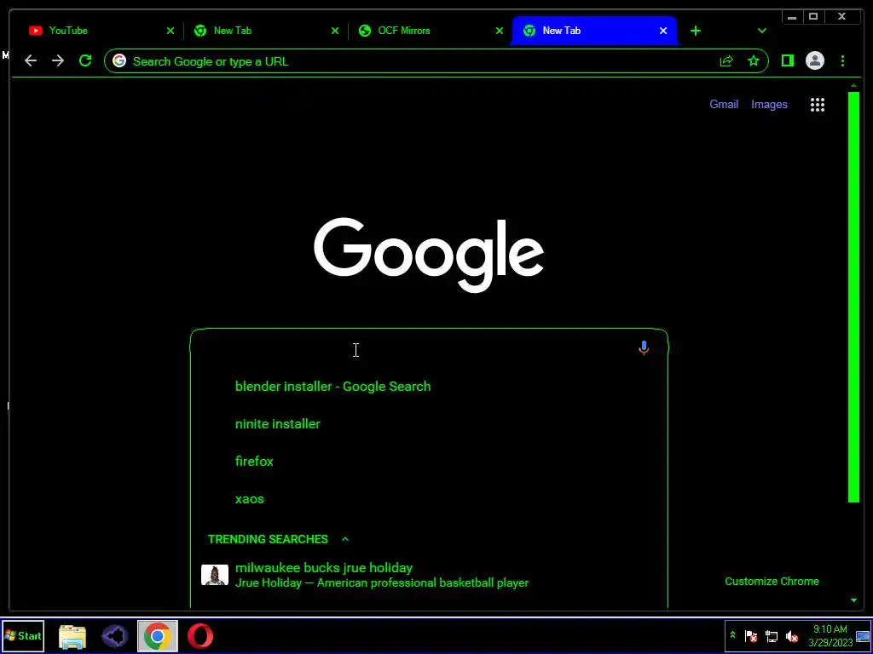The height and width of the screenshot is (654, 873).
Task: Select the xaos suggestion
Action: (x=429, y=499)
